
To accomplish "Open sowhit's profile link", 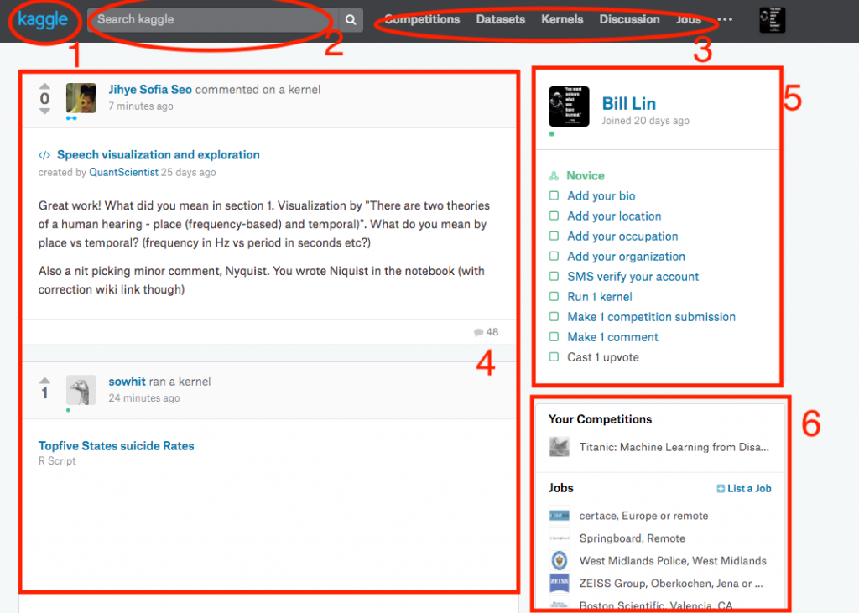I will pos(128,382).
